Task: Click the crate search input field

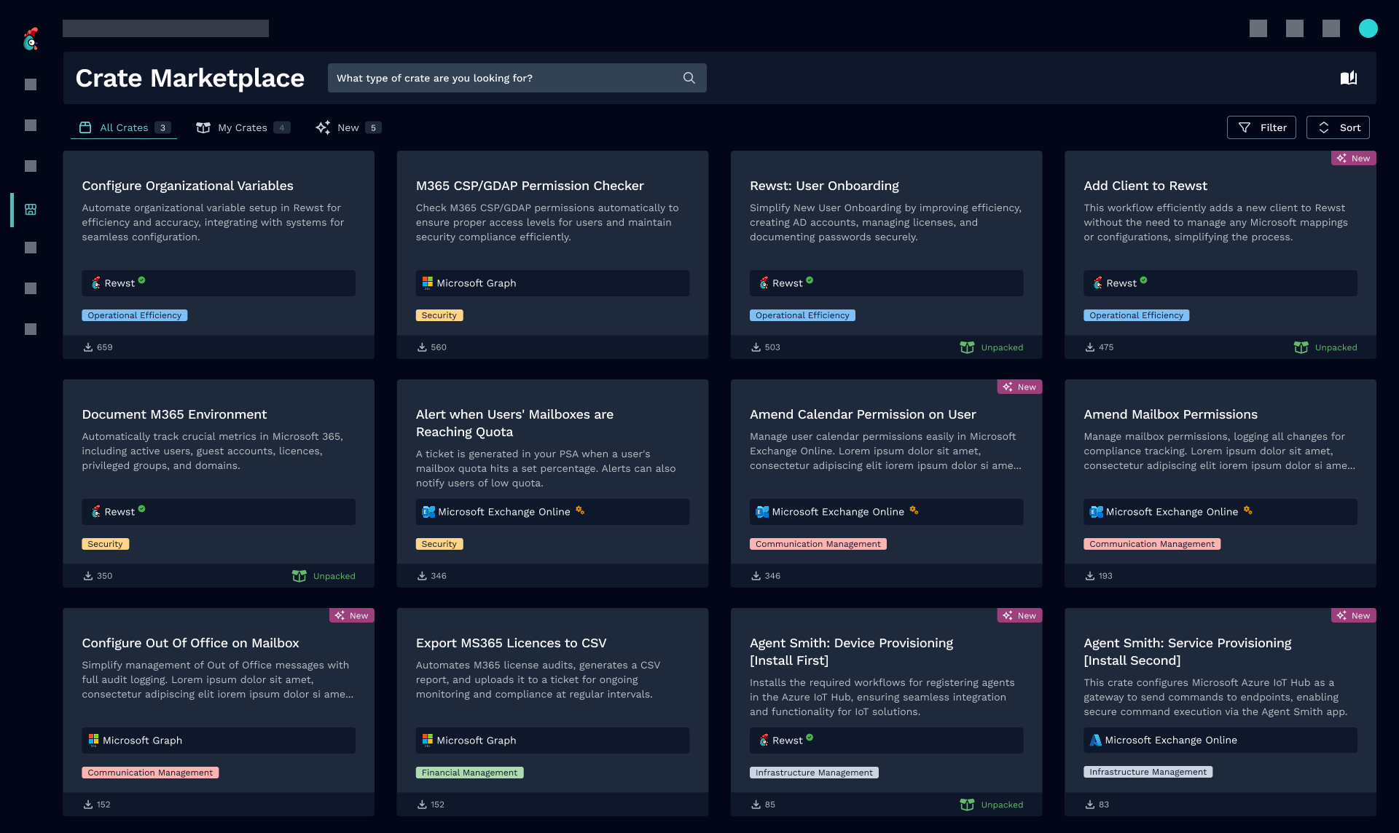Action: click(x=503, y=78)
